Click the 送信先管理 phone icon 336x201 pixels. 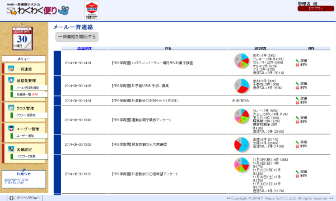pyautogui.click(x=11, y=80)
